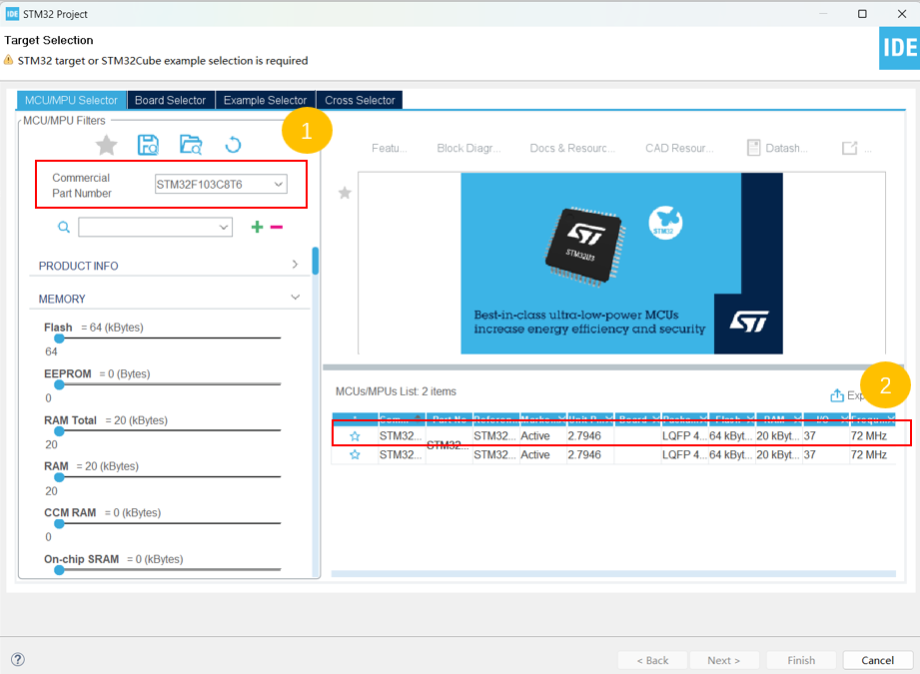Click the RAM Total slider handle
Viewport: 920px width, 674px height.
pos(59,430)
